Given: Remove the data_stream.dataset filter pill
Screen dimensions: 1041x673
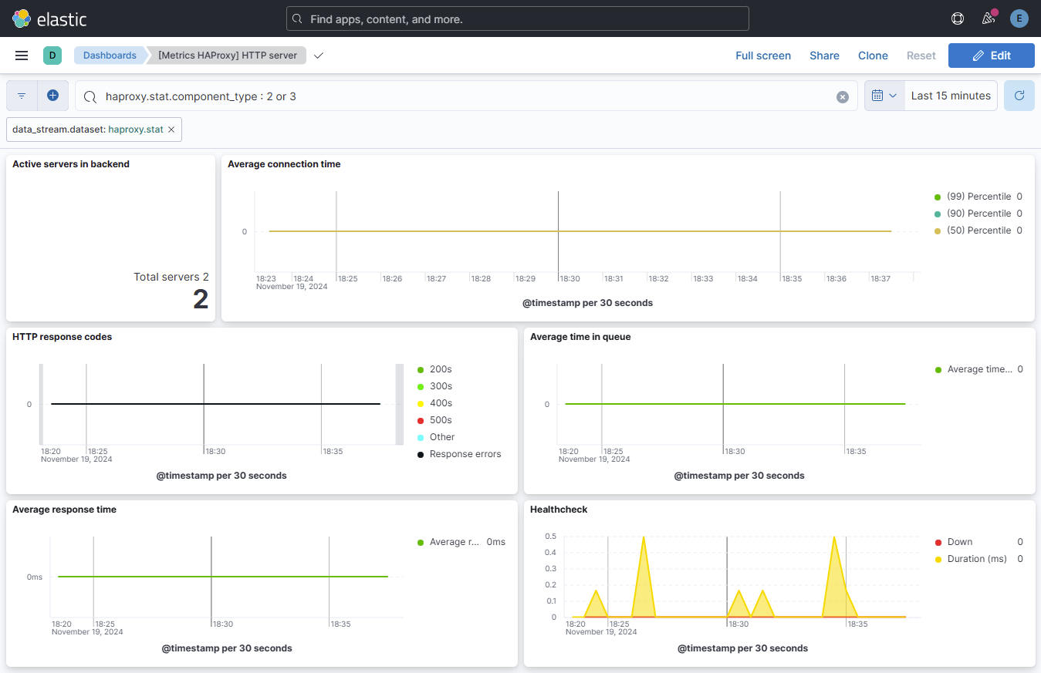Looking at the screenshot, I should click(171, 130).
